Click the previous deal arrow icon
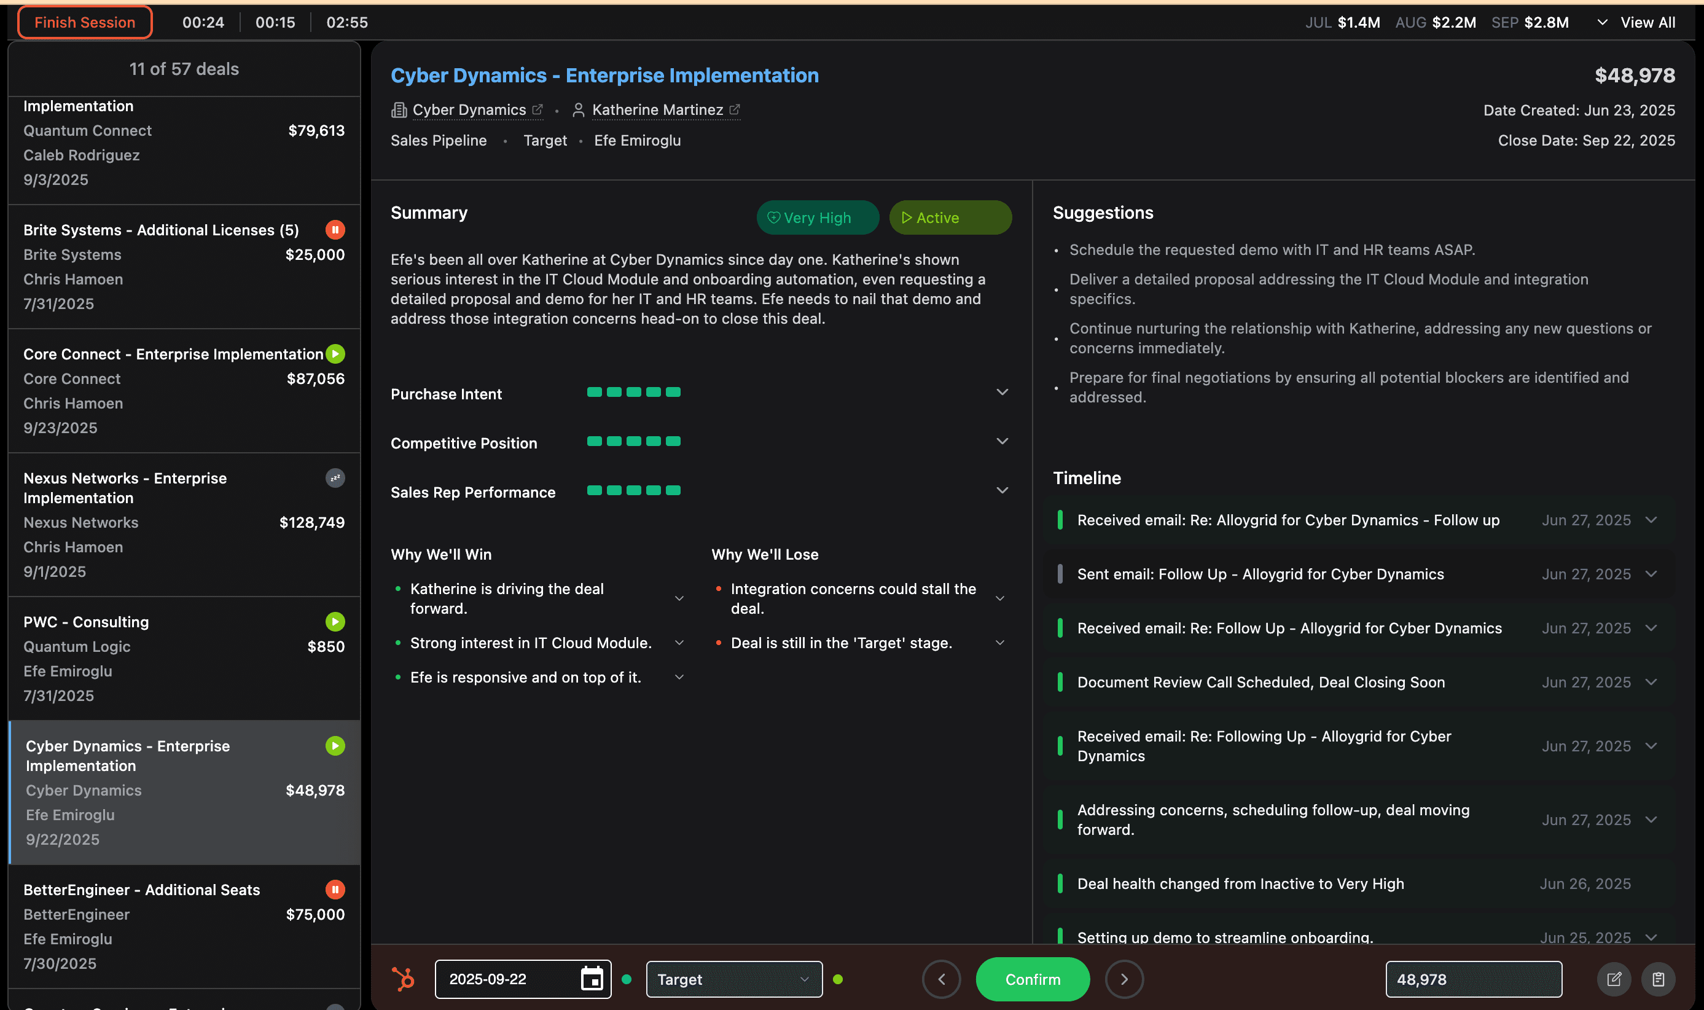This screenshot has width=1704, height=1010. (x=941, y=979)
